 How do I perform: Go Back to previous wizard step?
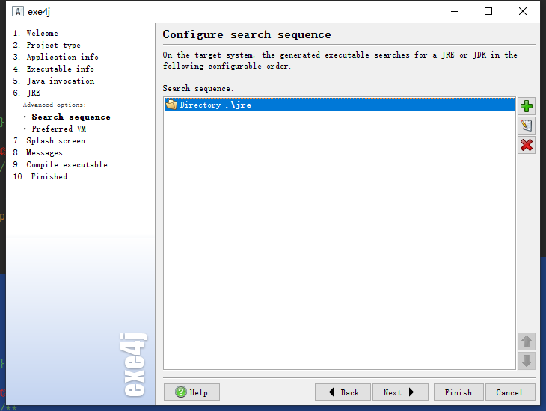coord(343,392)
